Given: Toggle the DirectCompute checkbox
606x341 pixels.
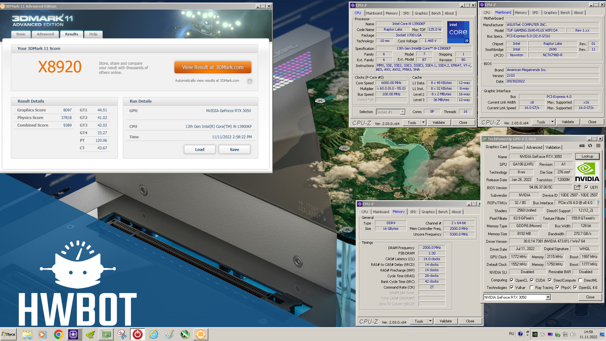Looking at the screenshot, I should tap(550, 280).
